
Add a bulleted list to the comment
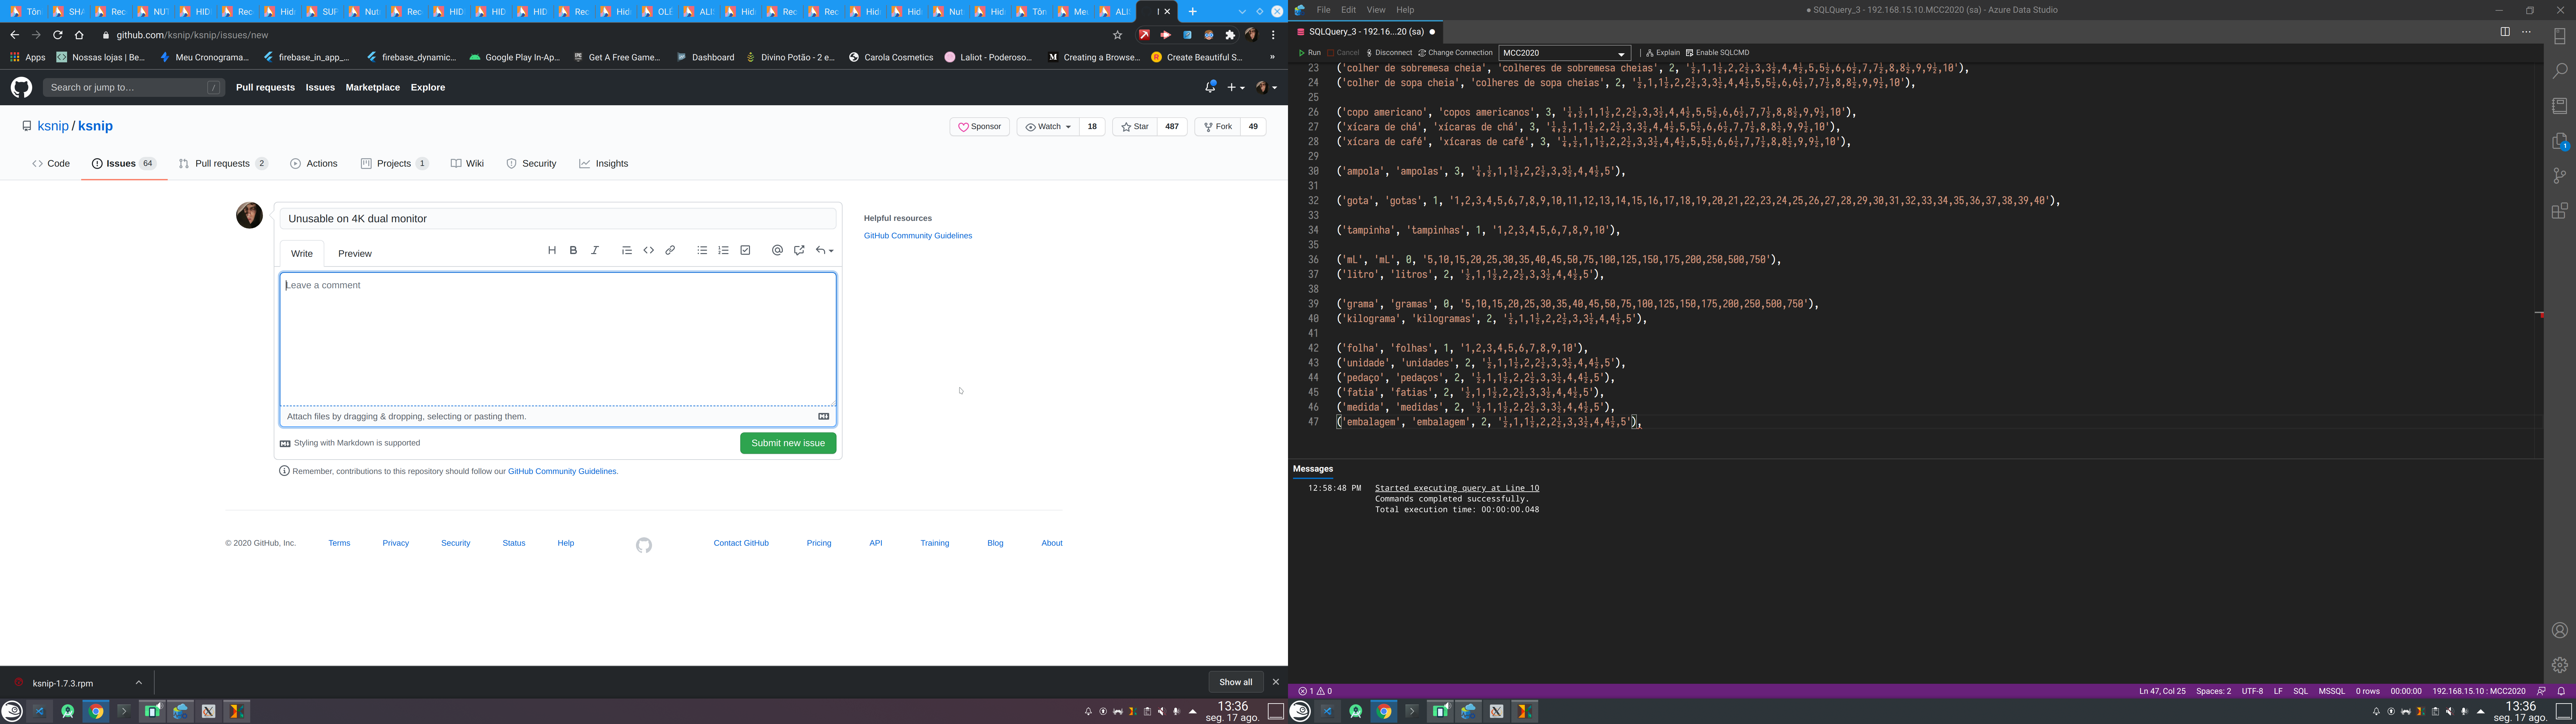coord(701,250)
